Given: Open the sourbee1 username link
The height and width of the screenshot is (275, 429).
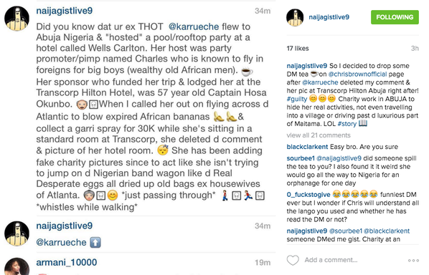Looking at the screenshot, I should 301,158.
